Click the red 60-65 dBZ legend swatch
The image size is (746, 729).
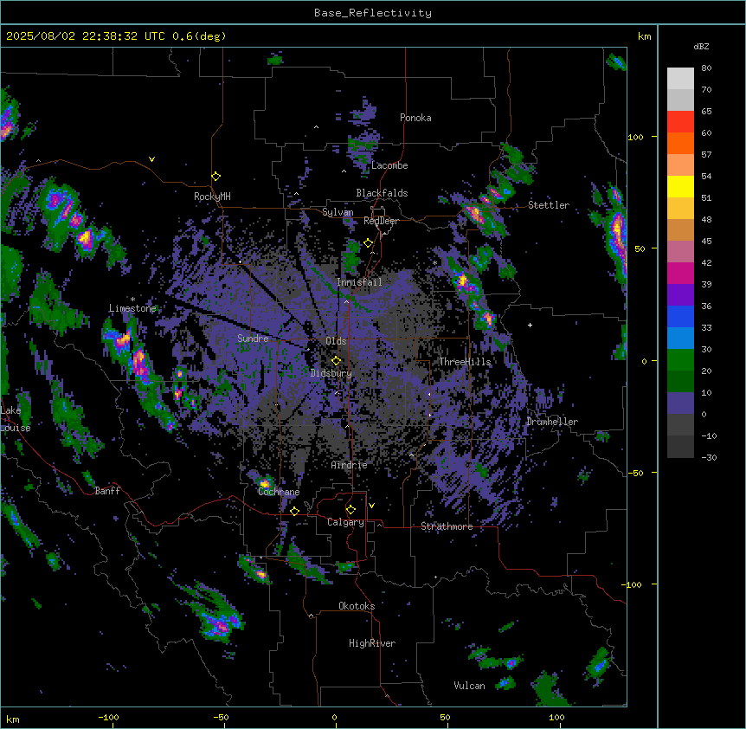(x=680, y=122)
